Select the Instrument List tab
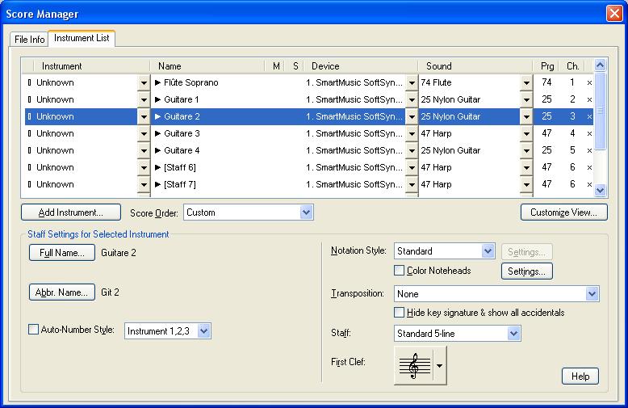 82,38
